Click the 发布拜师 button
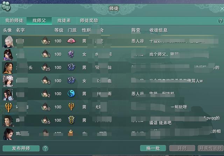 tap(21, 148)
